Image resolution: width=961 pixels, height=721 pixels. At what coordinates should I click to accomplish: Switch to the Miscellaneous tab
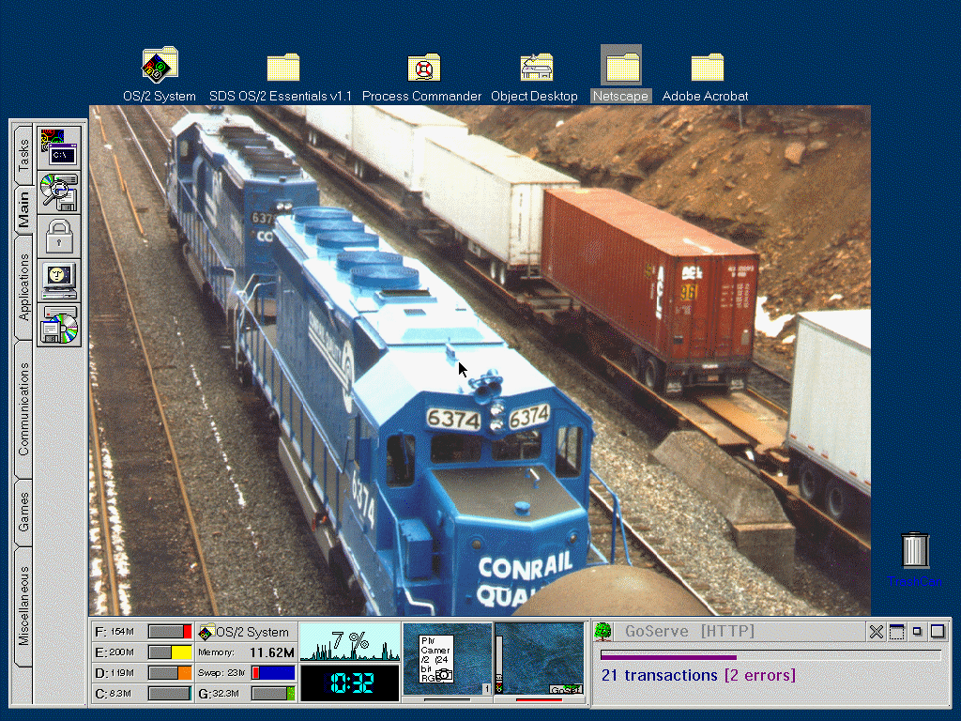pos(23,606)
